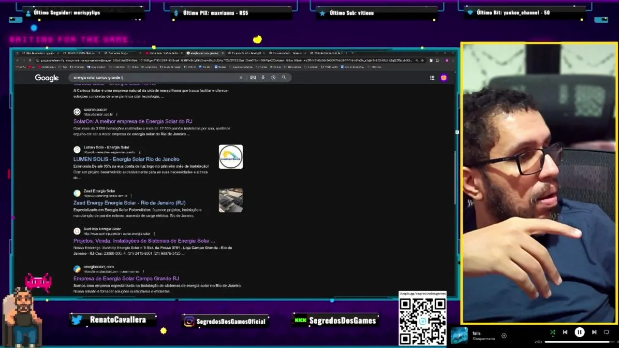Toggle shuffle in the music player
The height and width of the screenshot is (348, 619).
point(553,332)
